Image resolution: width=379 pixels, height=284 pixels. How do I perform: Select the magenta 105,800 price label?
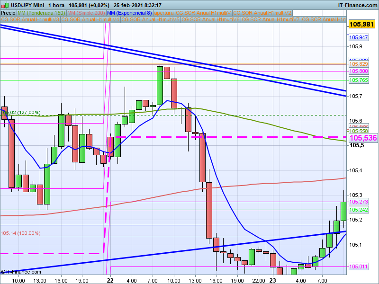pos(359,71)
